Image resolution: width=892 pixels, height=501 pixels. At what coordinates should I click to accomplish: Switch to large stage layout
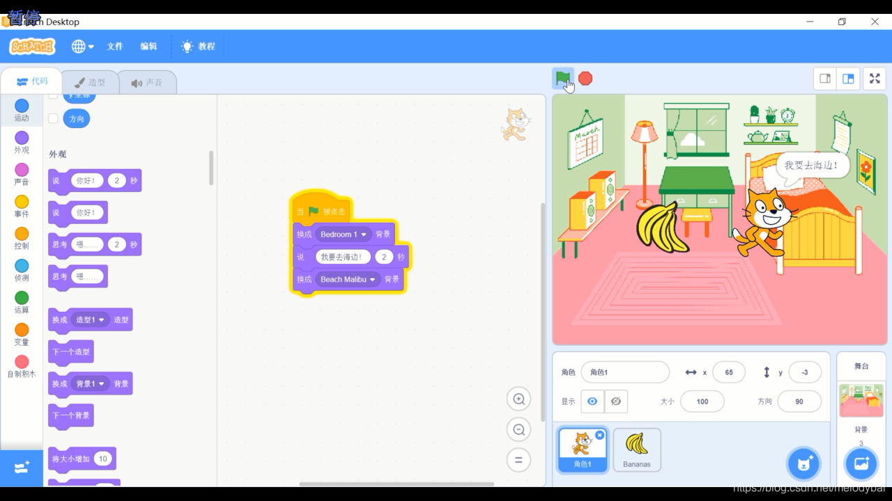(x=848, y=79)
